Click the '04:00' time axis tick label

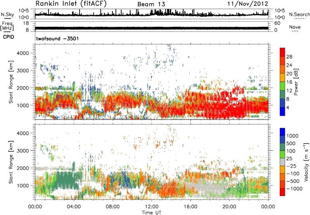pyautogui.click(x=74, y=207)
